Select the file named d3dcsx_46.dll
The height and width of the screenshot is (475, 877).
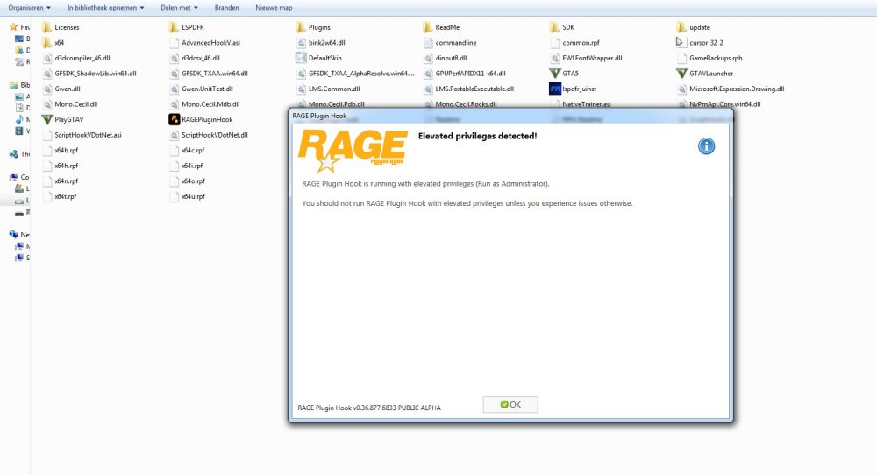pos(200,58)
